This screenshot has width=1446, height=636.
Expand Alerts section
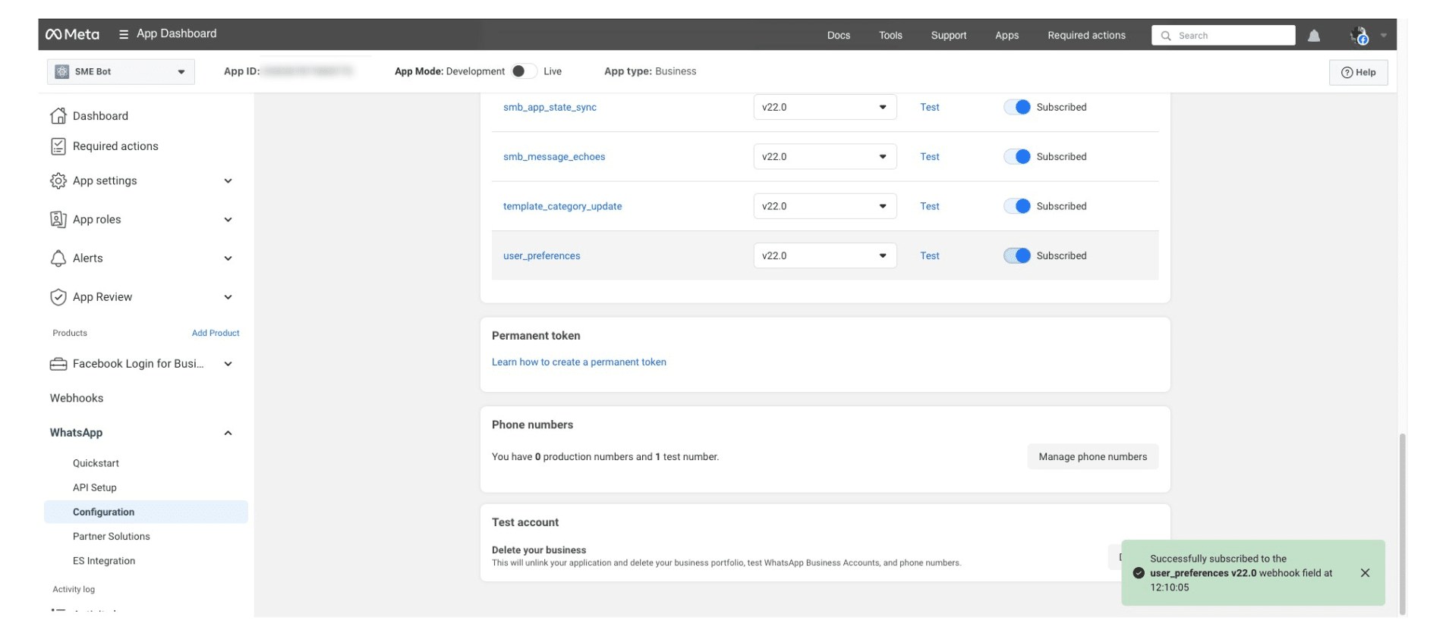coord(228,258)
